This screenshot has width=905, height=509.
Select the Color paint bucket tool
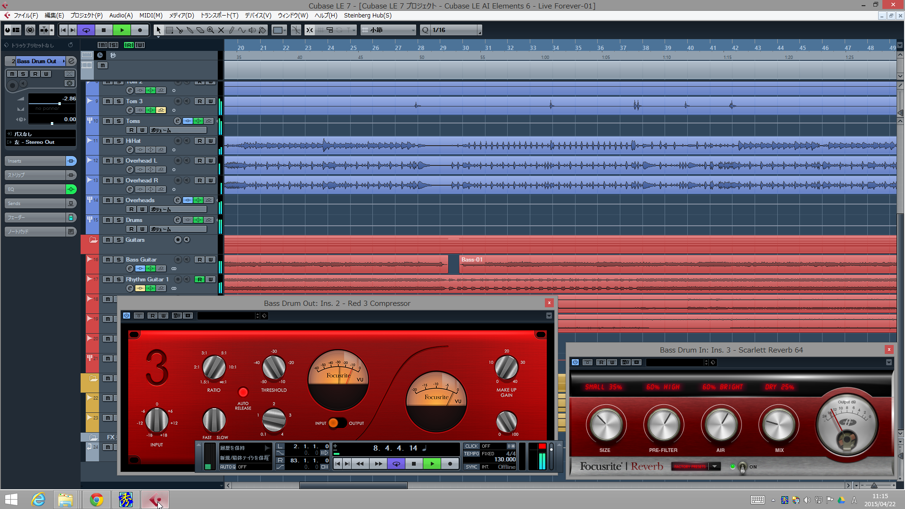[263, 30]
